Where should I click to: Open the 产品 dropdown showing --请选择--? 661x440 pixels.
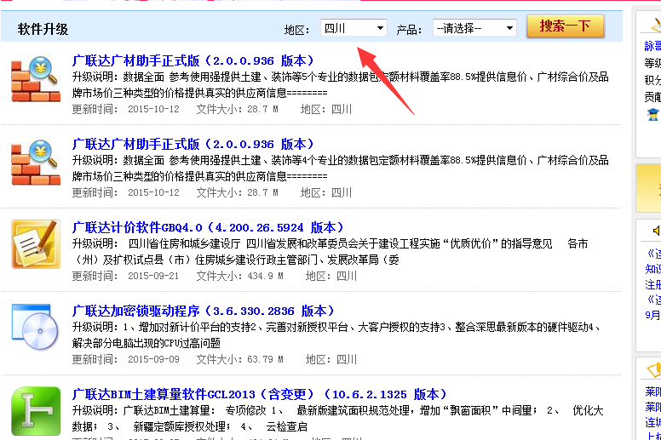[474, 28]
